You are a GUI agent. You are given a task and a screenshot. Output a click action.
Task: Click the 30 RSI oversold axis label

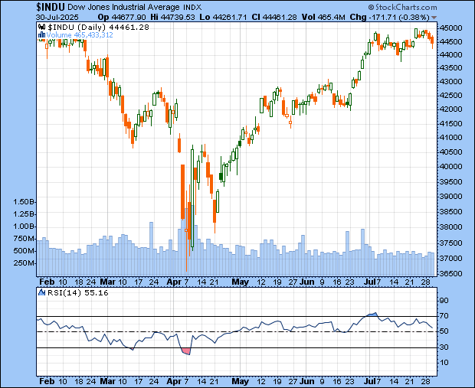click(444, 347)
